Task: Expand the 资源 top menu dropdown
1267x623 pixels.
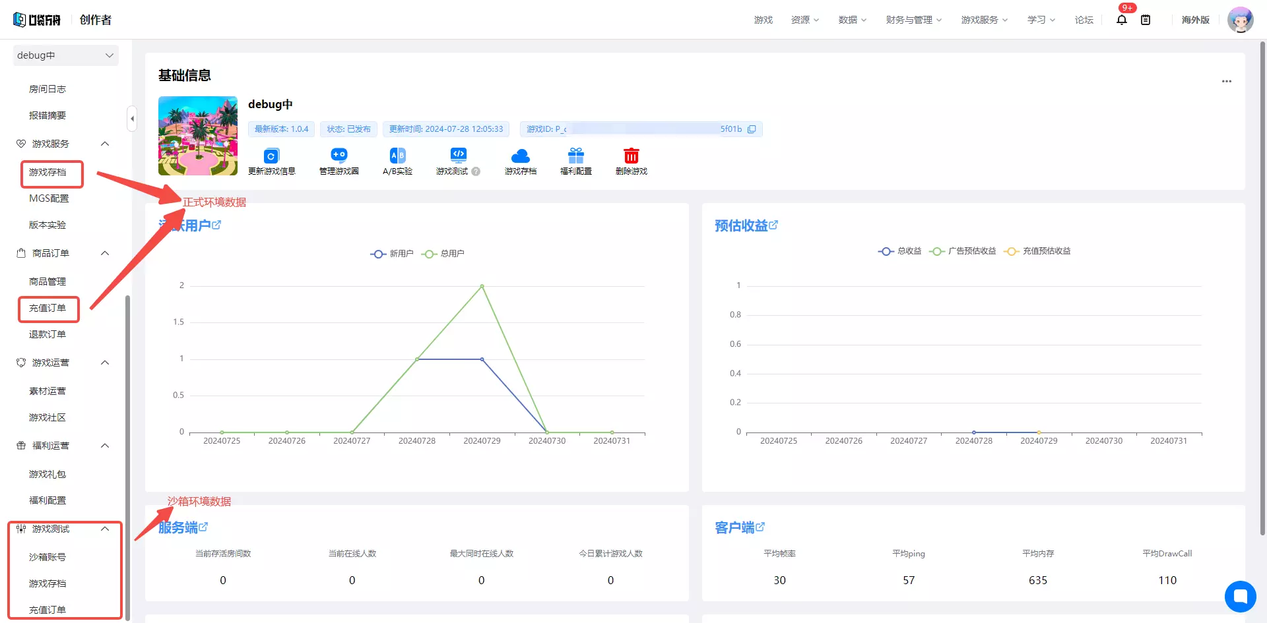Action: coord(805,20)
